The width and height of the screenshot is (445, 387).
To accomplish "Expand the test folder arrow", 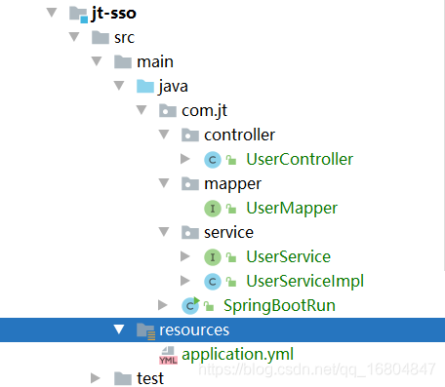I will click(96, 378).
